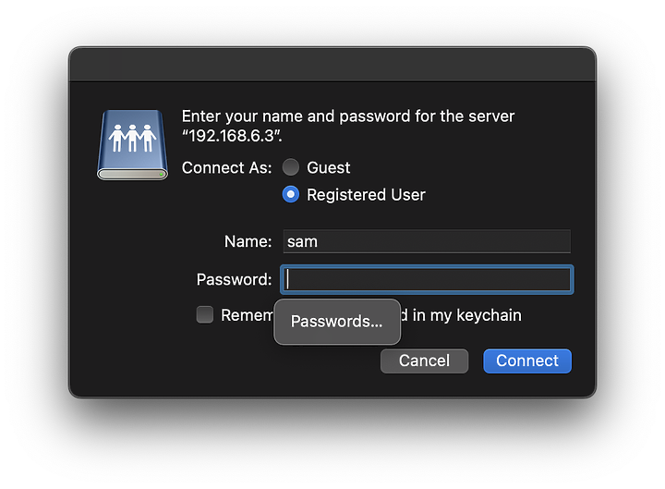
Task: Click the "in my keychain" label text
Action: tap(467, 315)
